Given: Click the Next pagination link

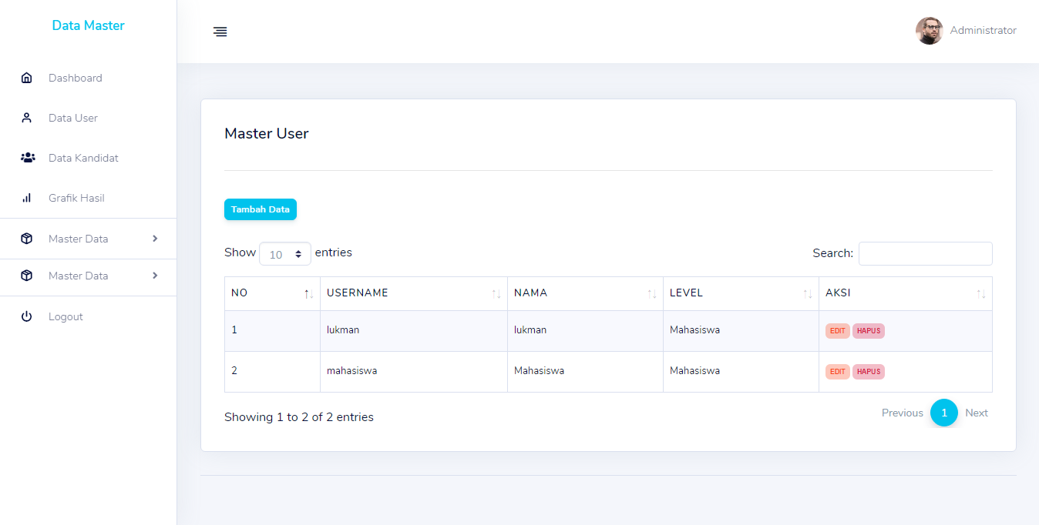Looking at the screenshot, I should [977, 413].
